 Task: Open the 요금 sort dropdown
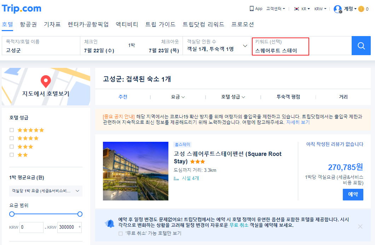(178, 97)
